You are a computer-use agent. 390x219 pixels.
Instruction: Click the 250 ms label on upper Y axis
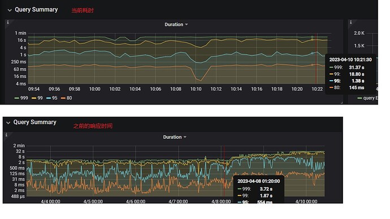(x=19, y=62)
